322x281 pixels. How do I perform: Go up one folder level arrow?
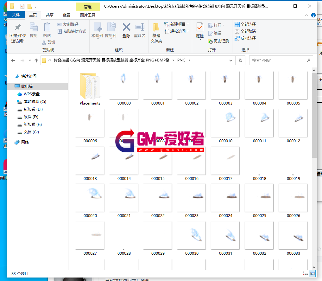36,61
